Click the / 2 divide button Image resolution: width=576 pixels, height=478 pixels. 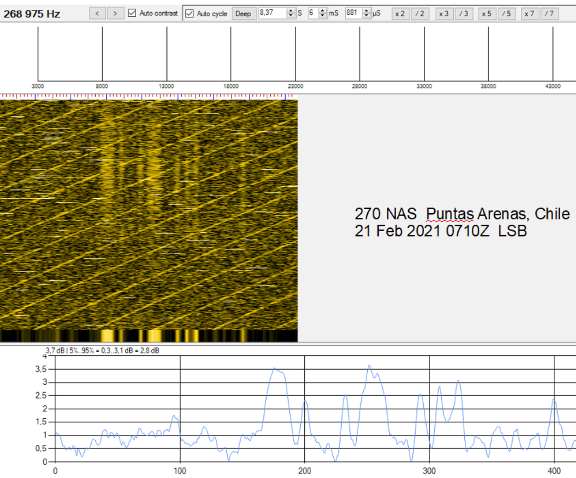tap(420, 14)
